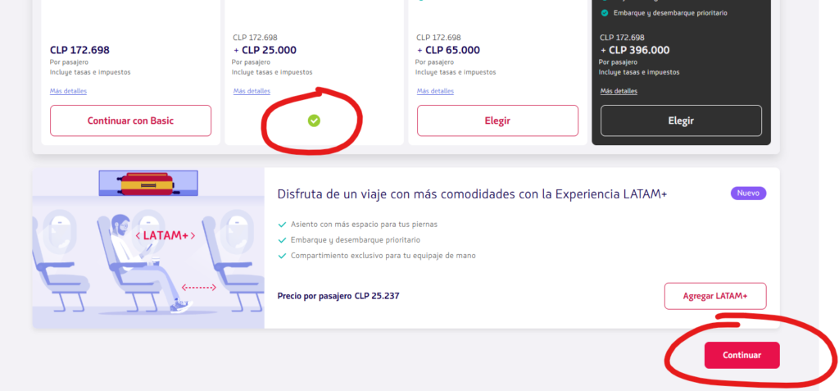Click Precio por pasajero CLP 25.237 text
Image resolution: width=839 pixels, height=391 pixels.
[x=338, y=296]
